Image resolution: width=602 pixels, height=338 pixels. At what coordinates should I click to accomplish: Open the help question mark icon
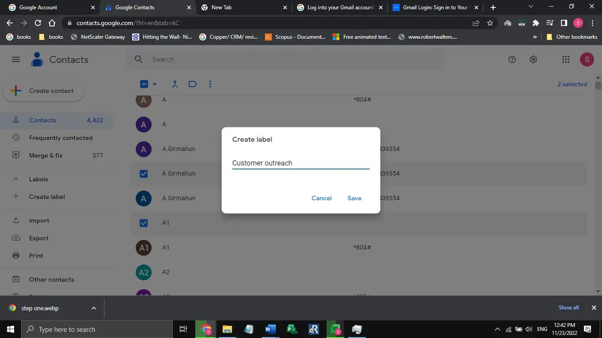[512, 60]
